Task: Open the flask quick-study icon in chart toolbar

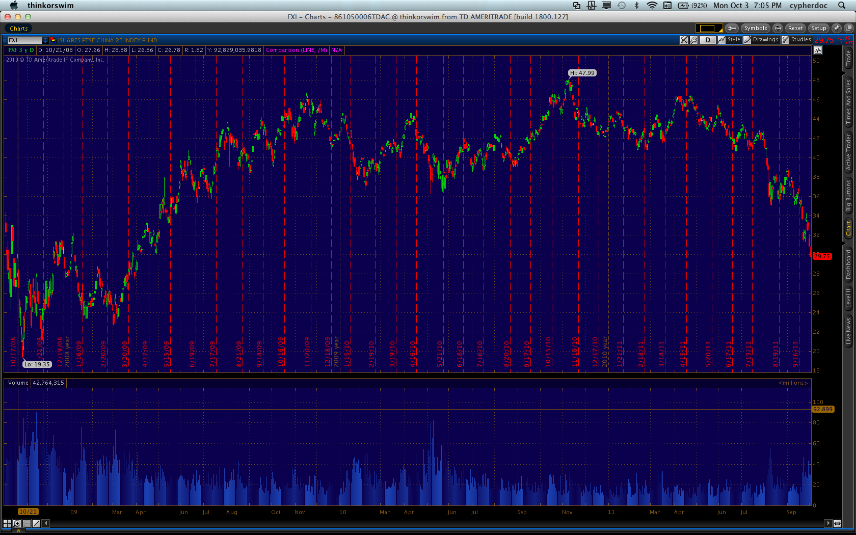Action: [684, 40]
